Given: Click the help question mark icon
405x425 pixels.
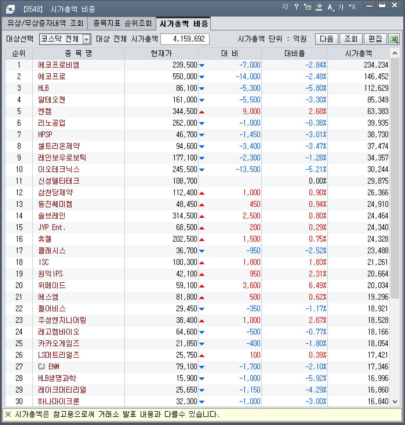Looking at the screenshot, I should click(x=296, y=7).
